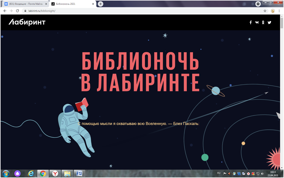Open Labirint's Facebook page icon
The image size is (284, 178).
(251, 22)
